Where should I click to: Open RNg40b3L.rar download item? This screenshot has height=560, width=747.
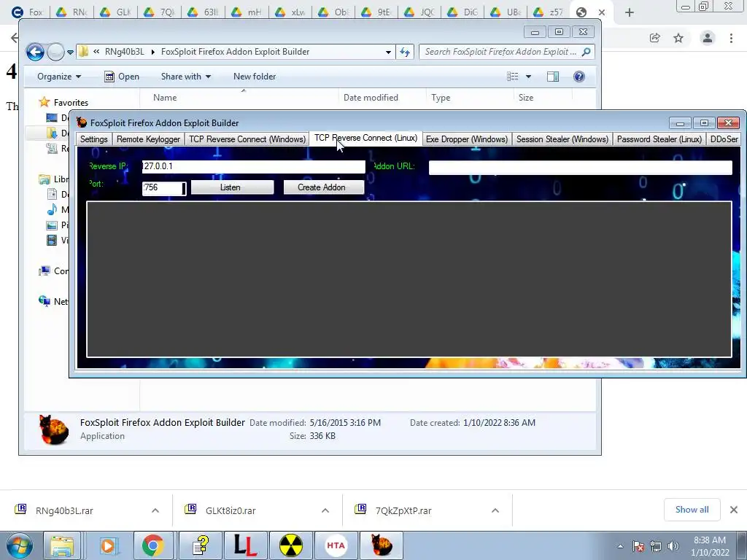(64, 510)
